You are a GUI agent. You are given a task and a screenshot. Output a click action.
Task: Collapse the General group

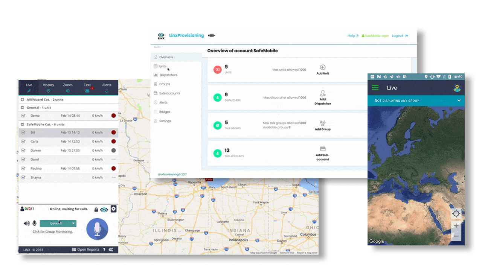[x=23, y=108]
